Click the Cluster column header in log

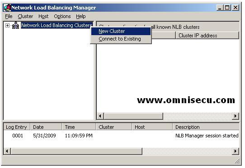114,127
